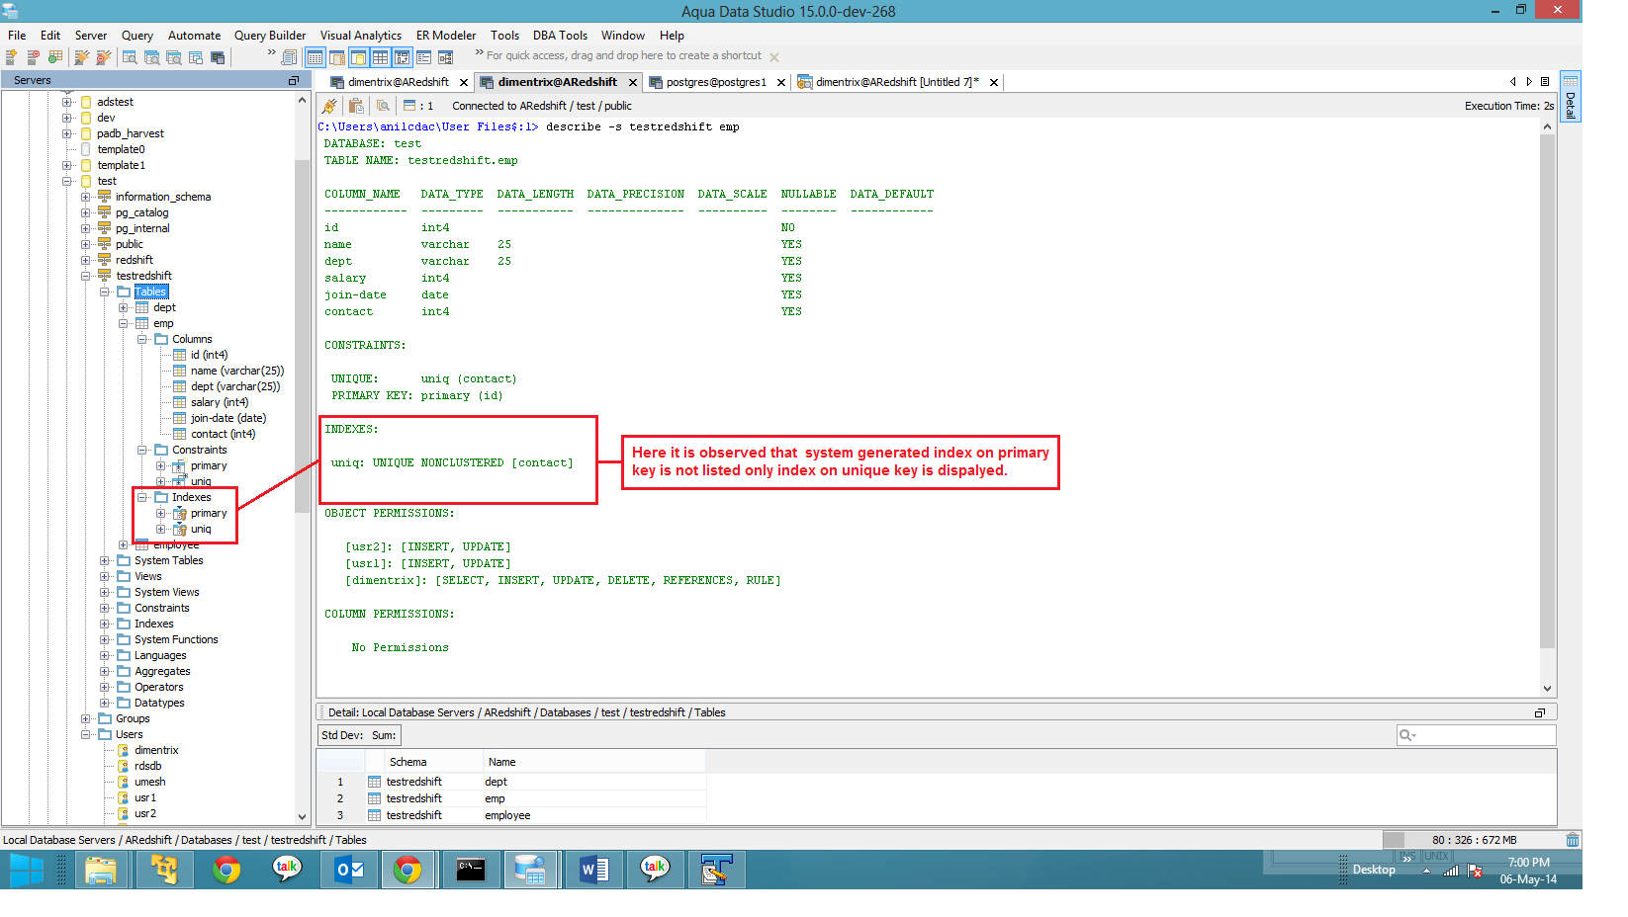
Task: Collapse the test database node
Action: coord(67,181)
